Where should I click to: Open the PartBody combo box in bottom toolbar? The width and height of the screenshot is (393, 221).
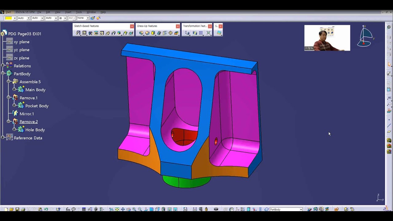tap(286, 209)
